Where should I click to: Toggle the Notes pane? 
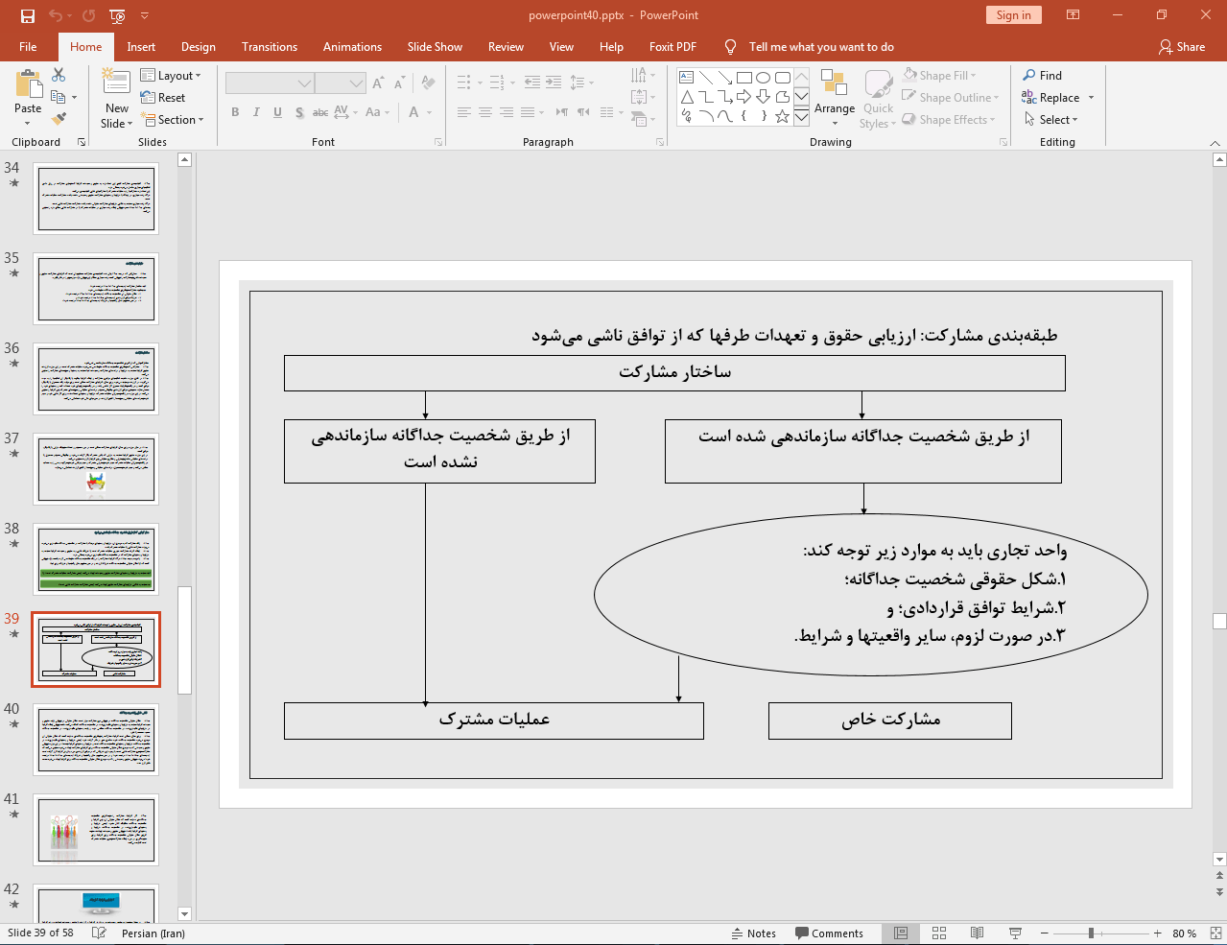click(754, 933)
